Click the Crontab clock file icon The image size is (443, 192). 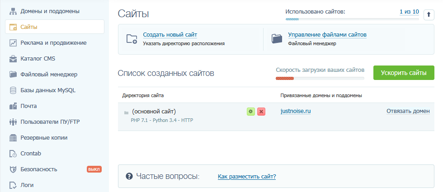coord(13,154)
